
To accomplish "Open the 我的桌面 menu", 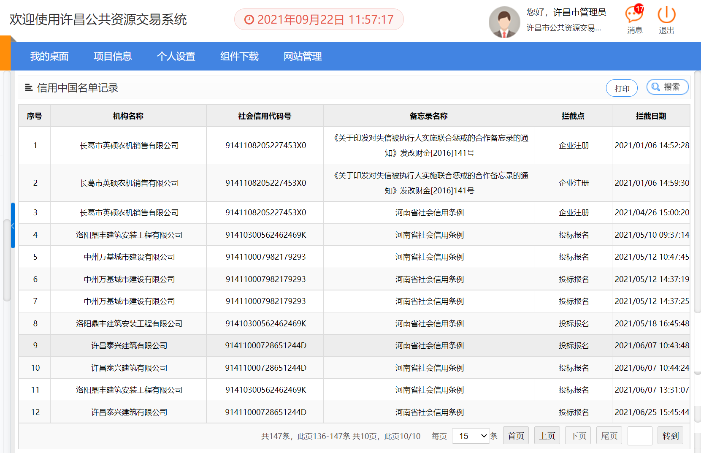I will coord(49,56).
